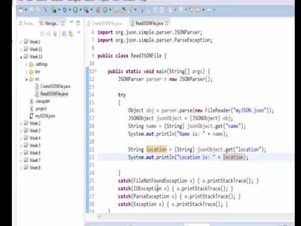The height and width of the screenshot is (226, 301).
Task: Expand the Week 11 project
Action: [21, 50]
